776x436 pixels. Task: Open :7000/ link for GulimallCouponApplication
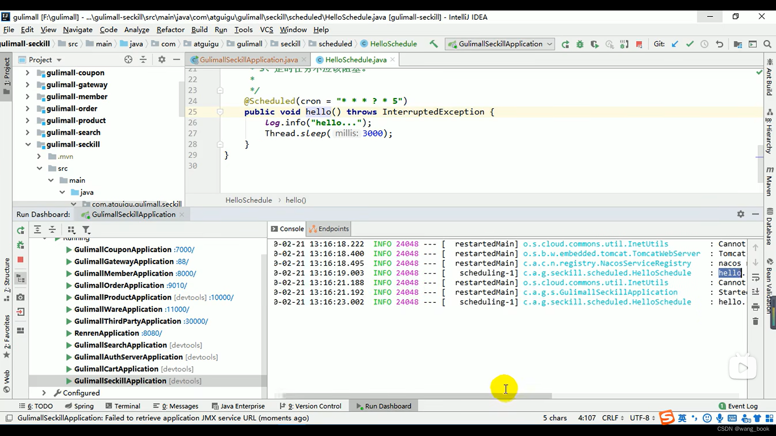click(x=184, y=249)
